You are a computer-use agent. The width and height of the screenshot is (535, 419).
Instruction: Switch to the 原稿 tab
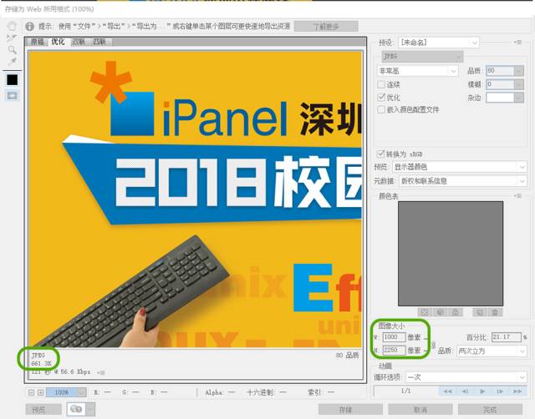(38, 42)
